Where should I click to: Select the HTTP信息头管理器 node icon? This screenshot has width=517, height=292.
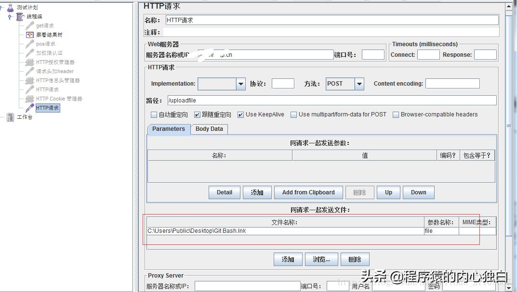(x=28, y=80)
